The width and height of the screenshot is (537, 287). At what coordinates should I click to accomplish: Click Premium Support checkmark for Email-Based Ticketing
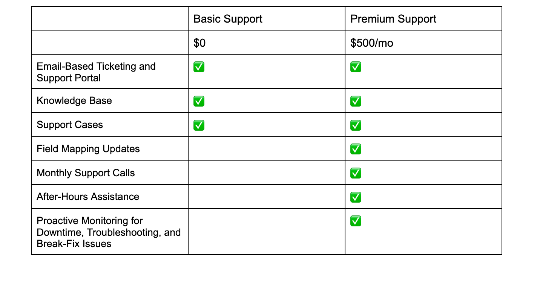pyautogui.click(x=356, y=67)
